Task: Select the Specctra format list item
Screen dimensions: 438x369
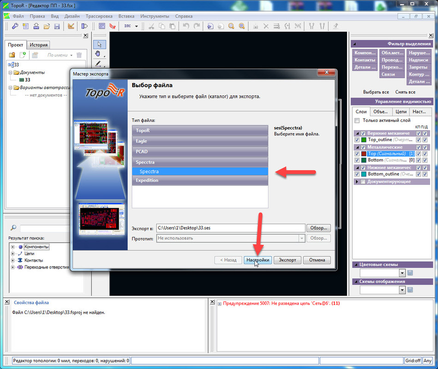Action: [x=200, y=172]
